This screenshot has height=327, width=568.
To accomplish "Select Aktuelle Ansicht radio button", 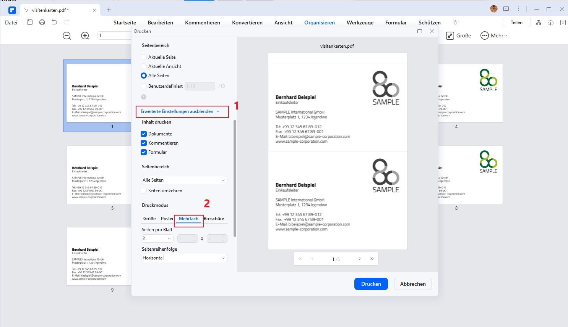I will [x=144, y=66].
